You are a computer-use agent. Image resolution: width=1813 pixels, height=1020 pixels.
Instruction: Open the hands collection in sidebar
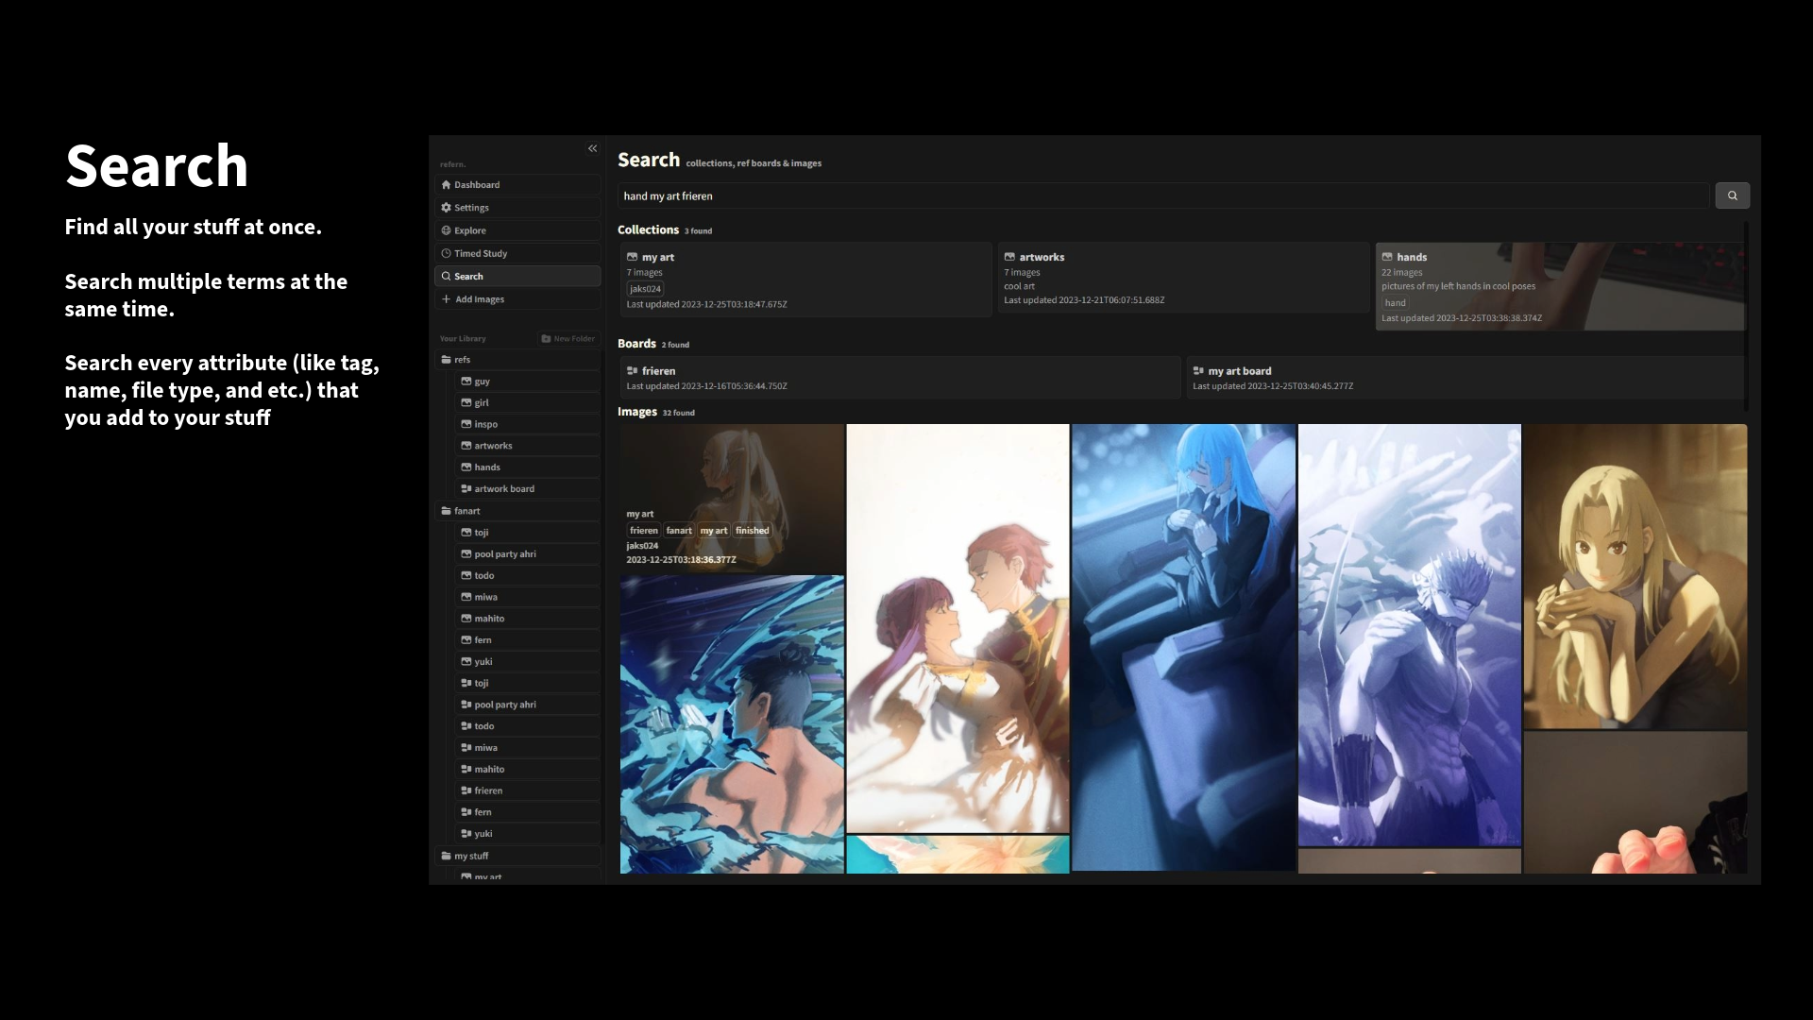(529, 467)
